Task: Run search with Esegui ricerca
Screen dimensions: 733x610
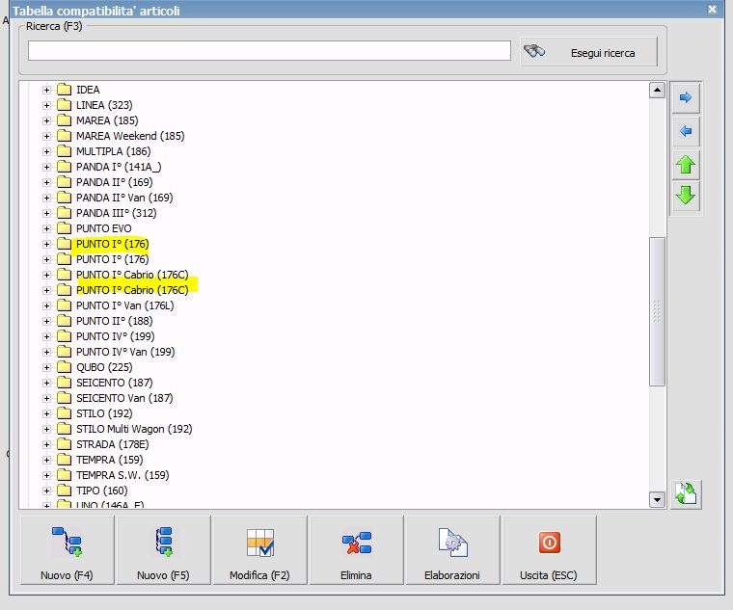Action: pos(589,52)
